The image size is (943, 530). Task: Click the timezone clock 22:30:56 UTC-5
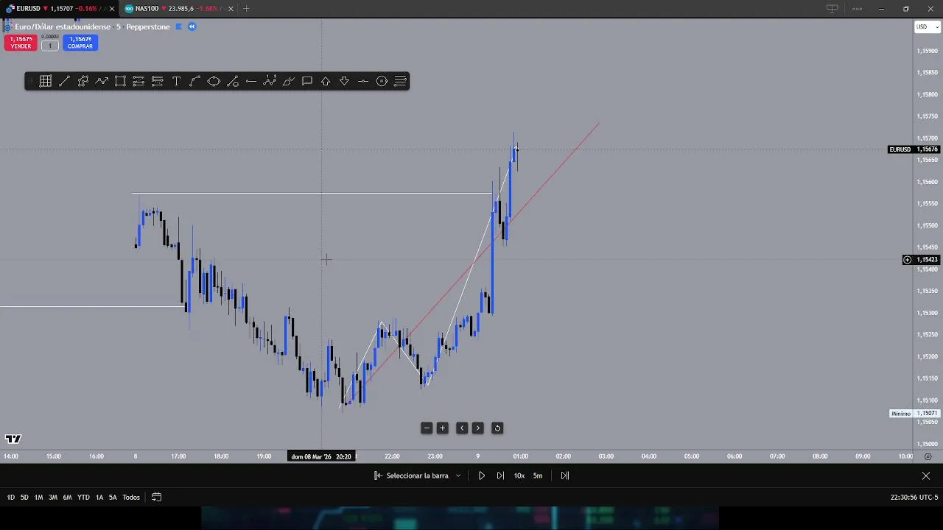tap(914, 498)
